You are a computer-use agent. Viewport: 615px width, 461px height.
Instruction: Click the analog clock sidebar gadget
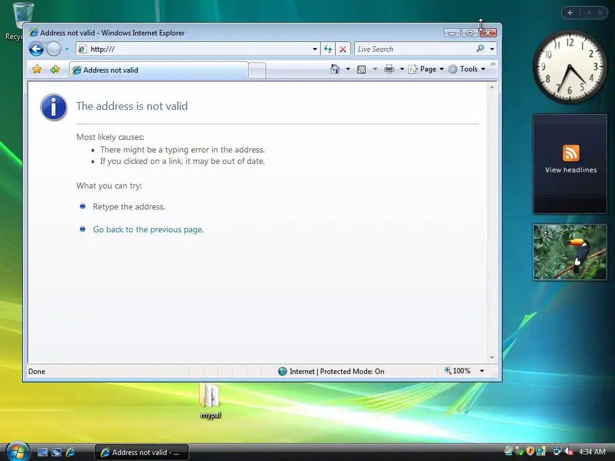(x=569, y=67)
